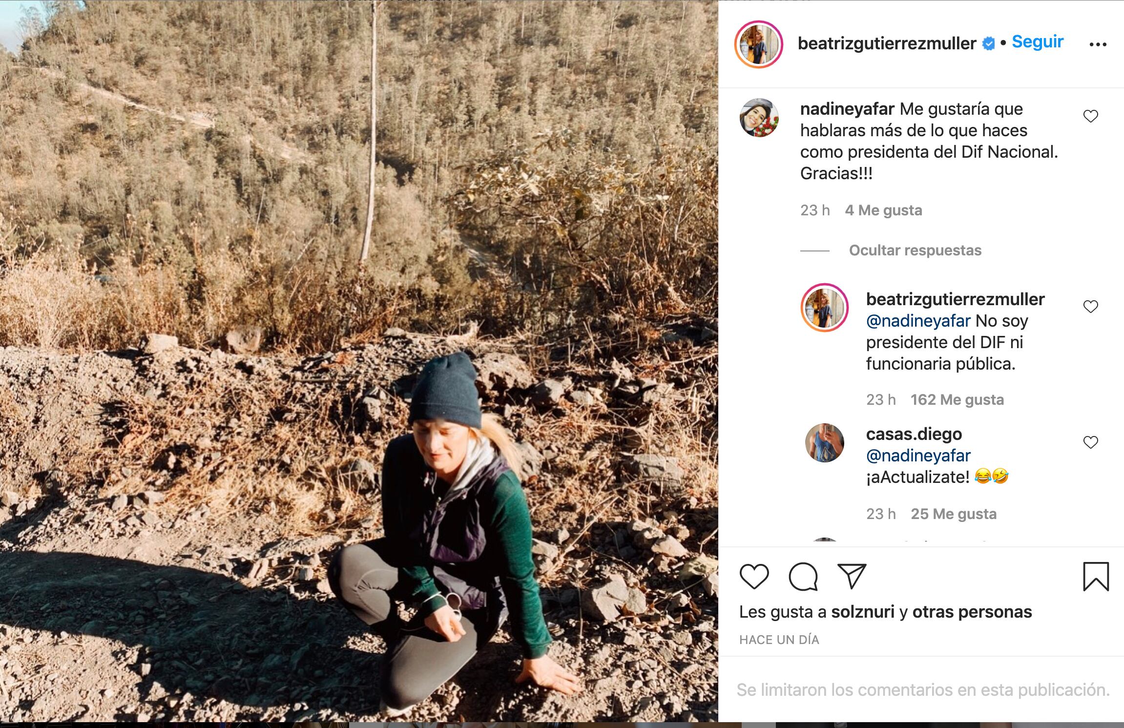Like the post with the heart icon
Viewport: 1124px width, 728px height.
pyautogui.click(x=754, y=576)
